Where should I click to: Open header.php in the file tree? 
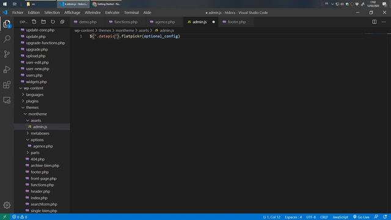[x=40, y=191]
